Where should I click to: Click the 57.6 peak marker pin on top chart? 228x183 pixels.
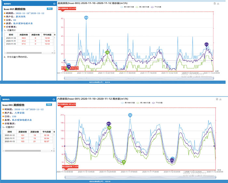86,17
